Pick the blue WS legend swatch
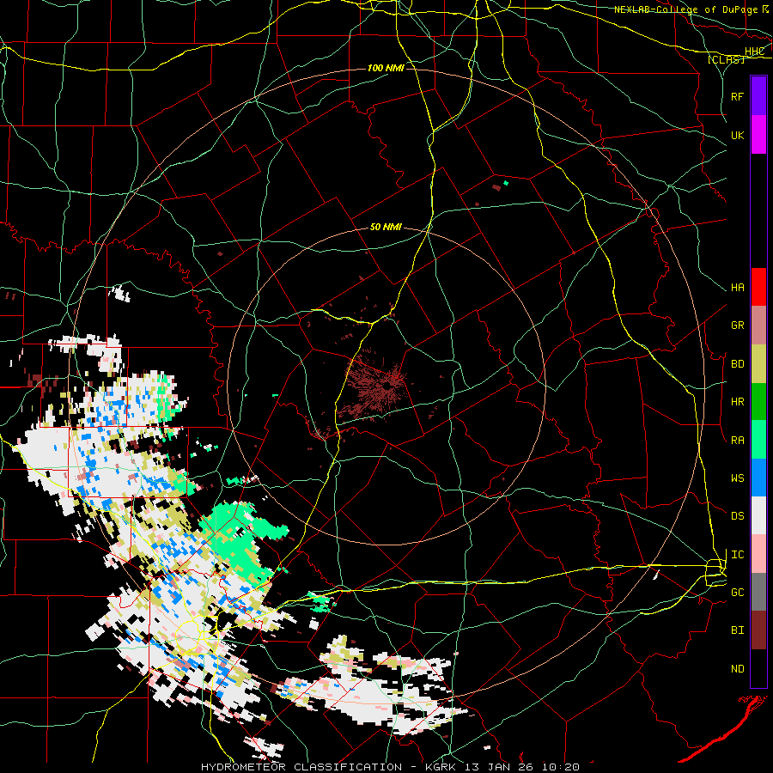Viewport: 773px width, 773px height. [758, 478]
